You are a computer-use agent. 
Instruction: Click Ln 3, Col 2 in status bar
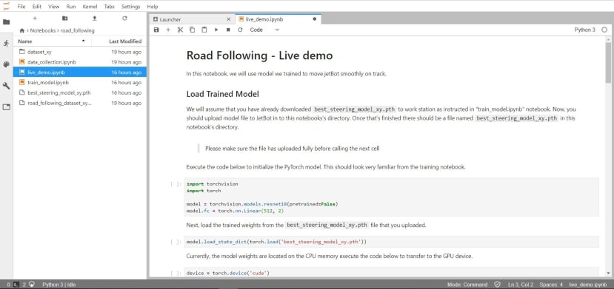521,285
